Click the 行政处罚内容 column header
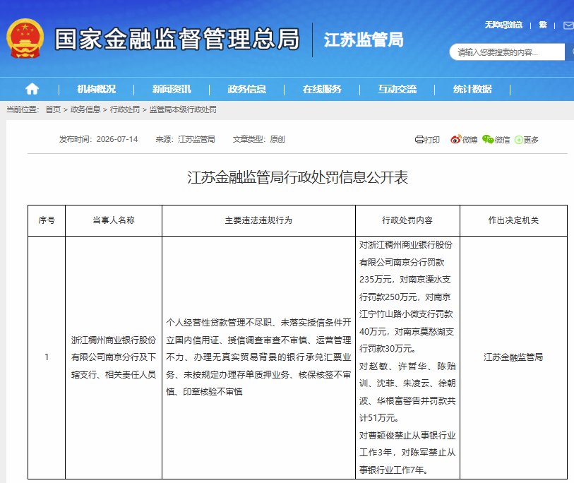The width and height of the screenshot is (574, 483). [x=407, y=220]
